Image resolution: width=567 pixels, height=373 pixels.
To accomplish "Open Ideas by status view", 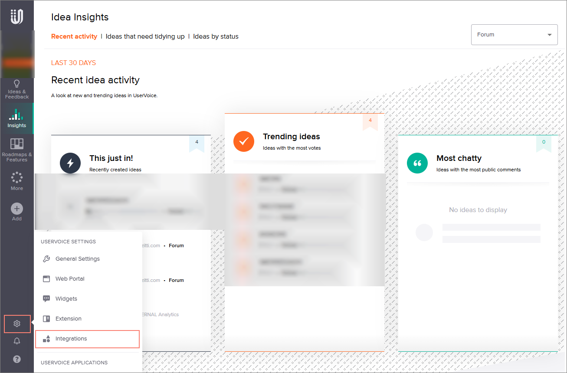I will [x=216, y=36].
